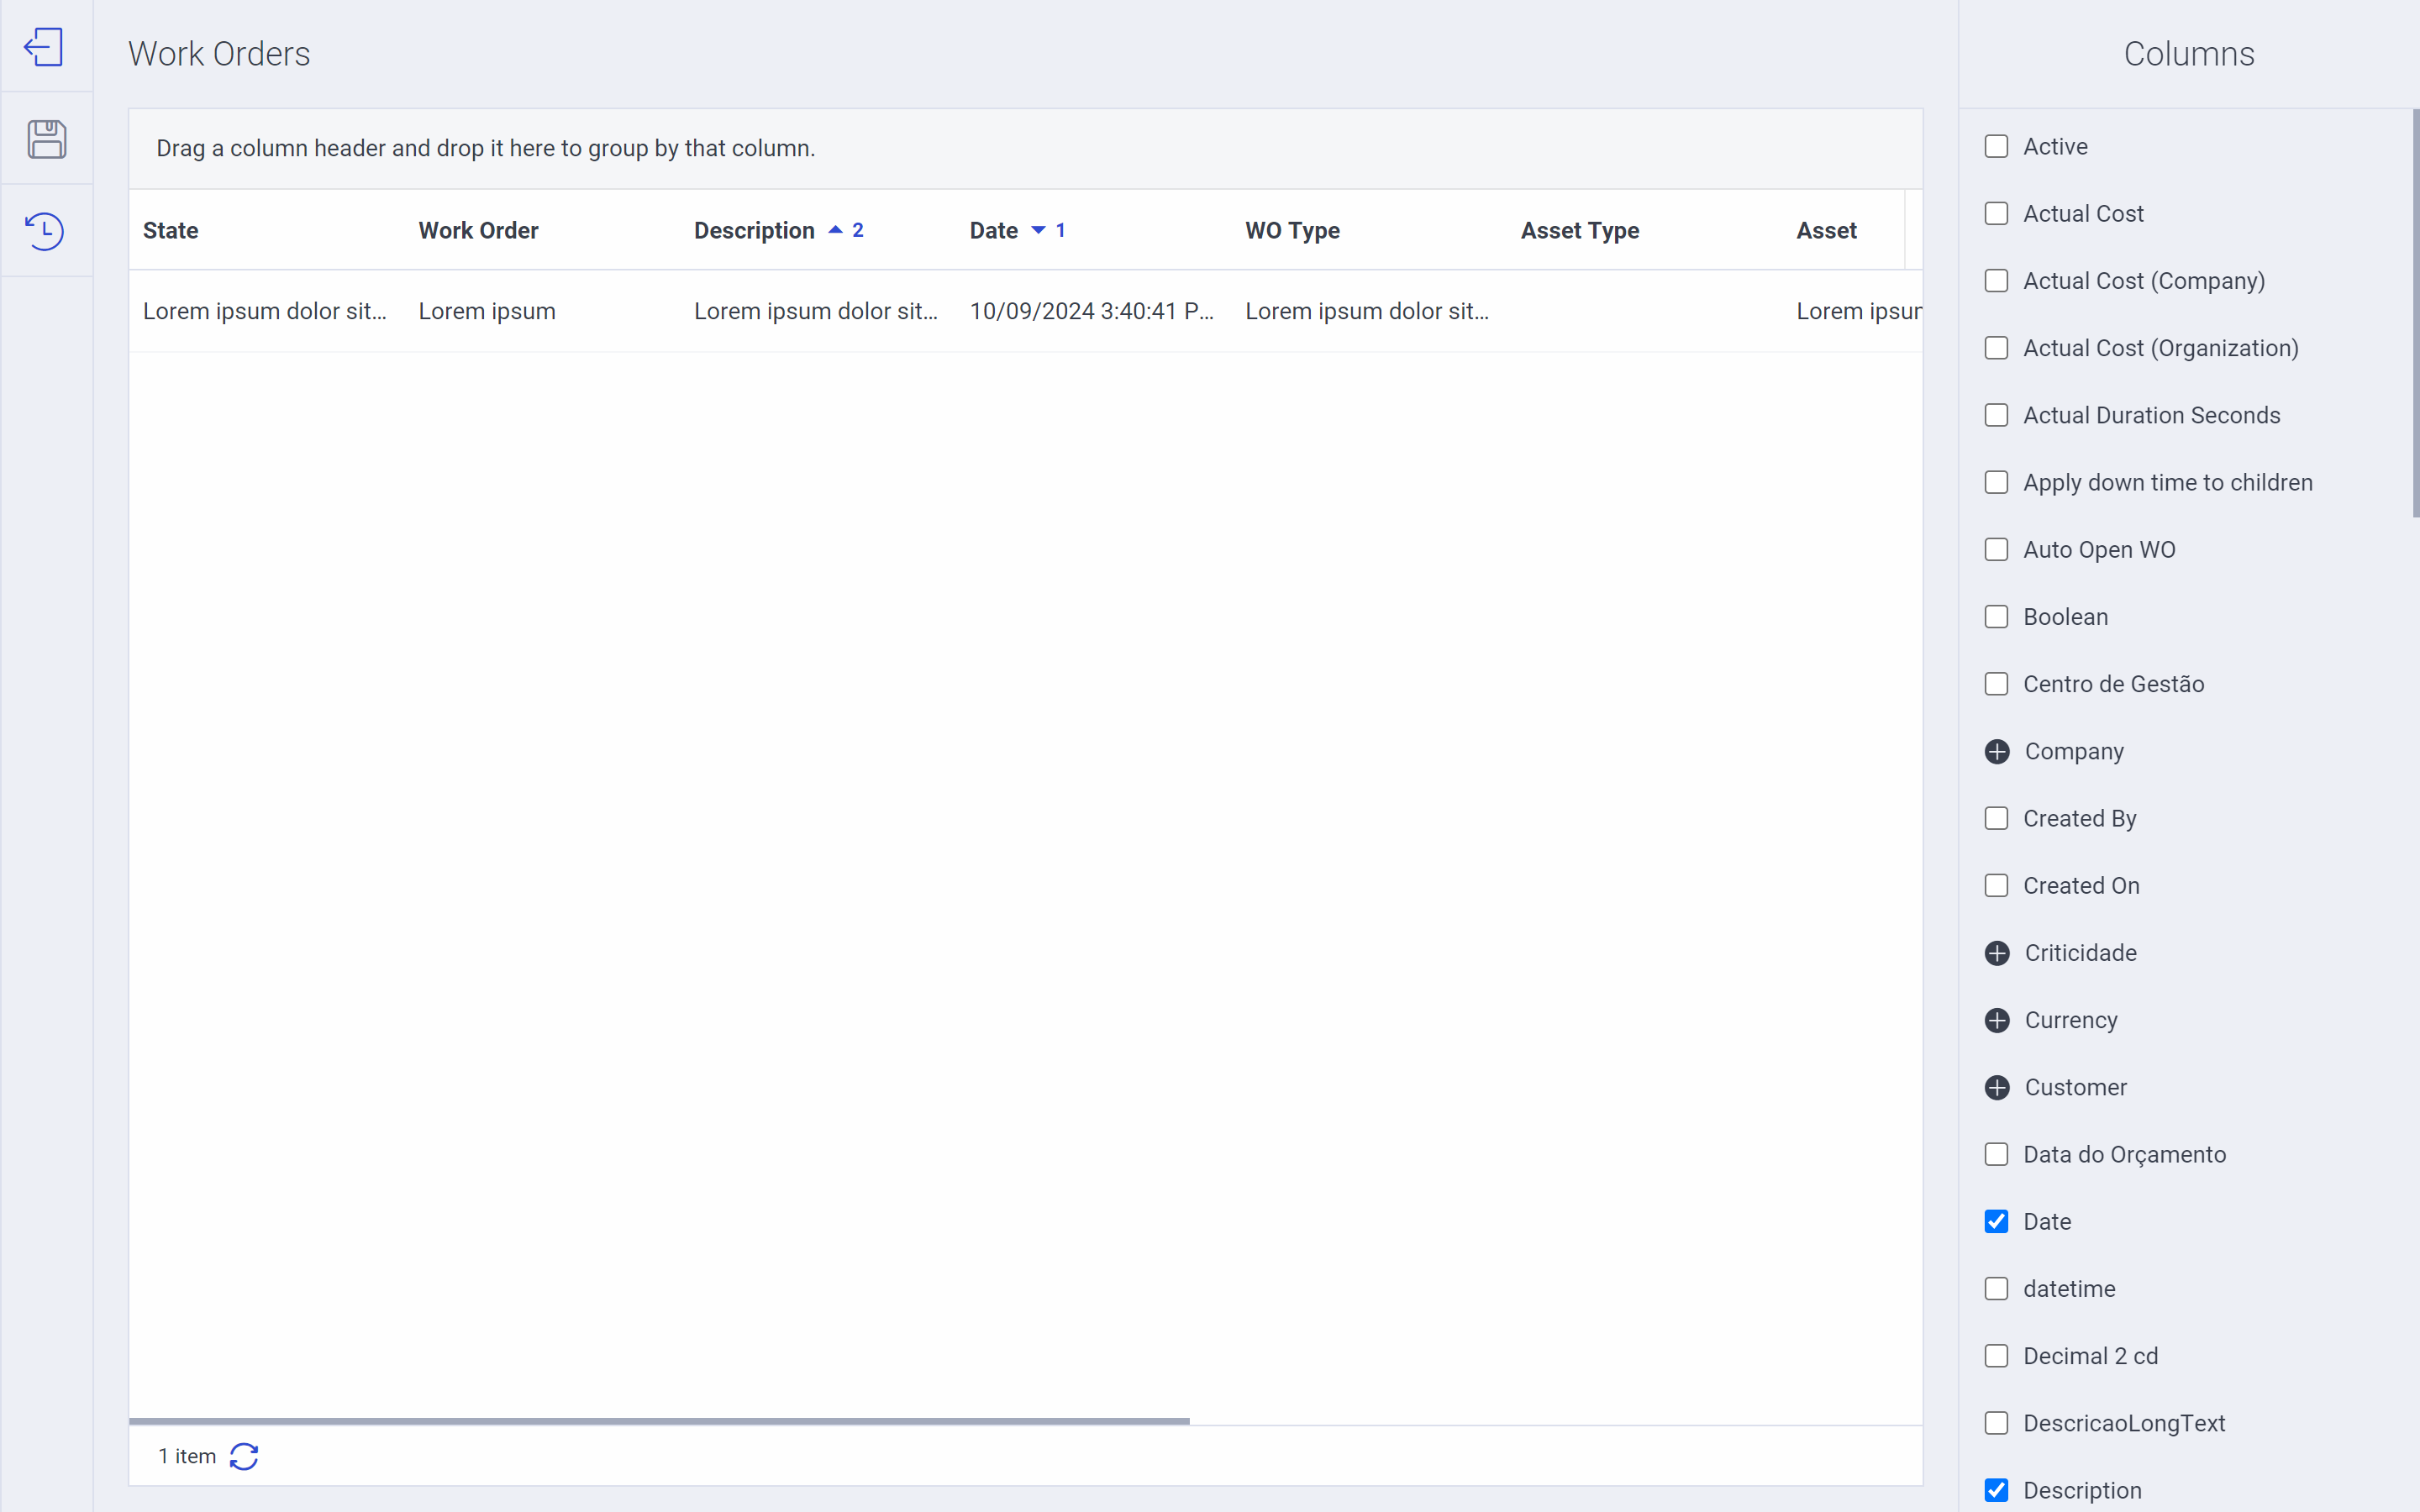Screen dimensions: 2420x1512
Task: Check the Actual Cost (Organization) checkbox
Action: click(x=1996, y=348)
